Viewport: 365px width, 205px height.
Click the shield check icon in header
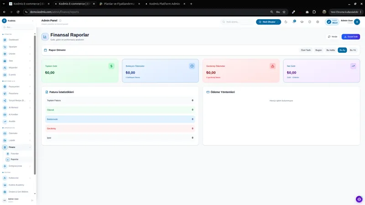pyautogui.click(x=310, y=22)
